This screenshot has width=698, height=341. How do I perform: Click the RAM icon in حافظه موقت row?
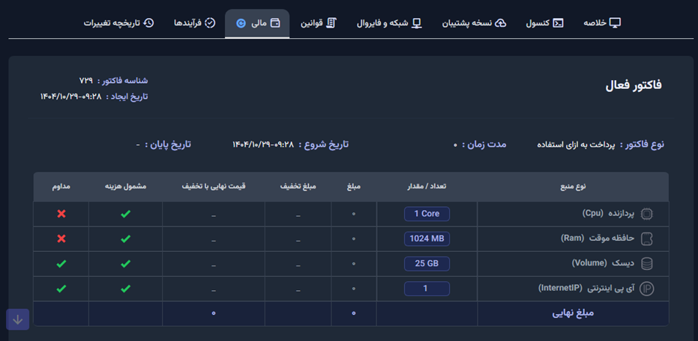[646, 239]
